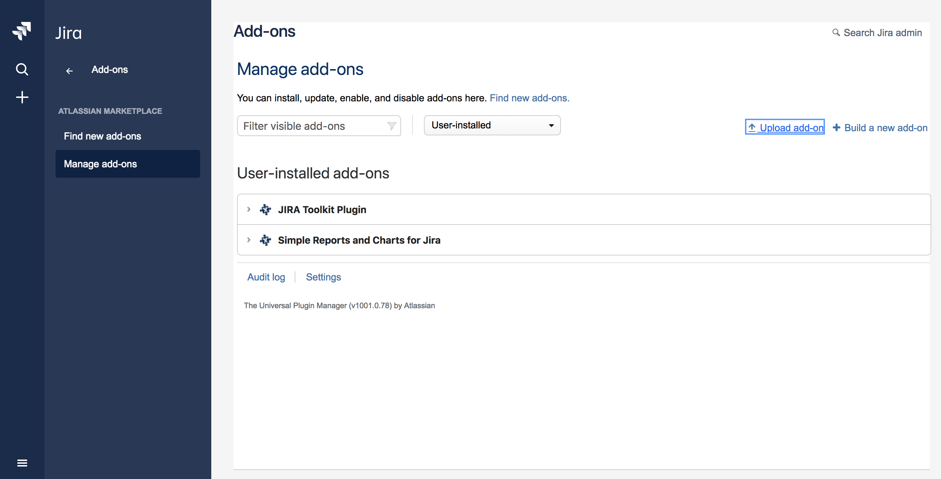Expand the JIRA Toolkit Plugin row
The width and height of the screenshot is (941, 479).
249,209
